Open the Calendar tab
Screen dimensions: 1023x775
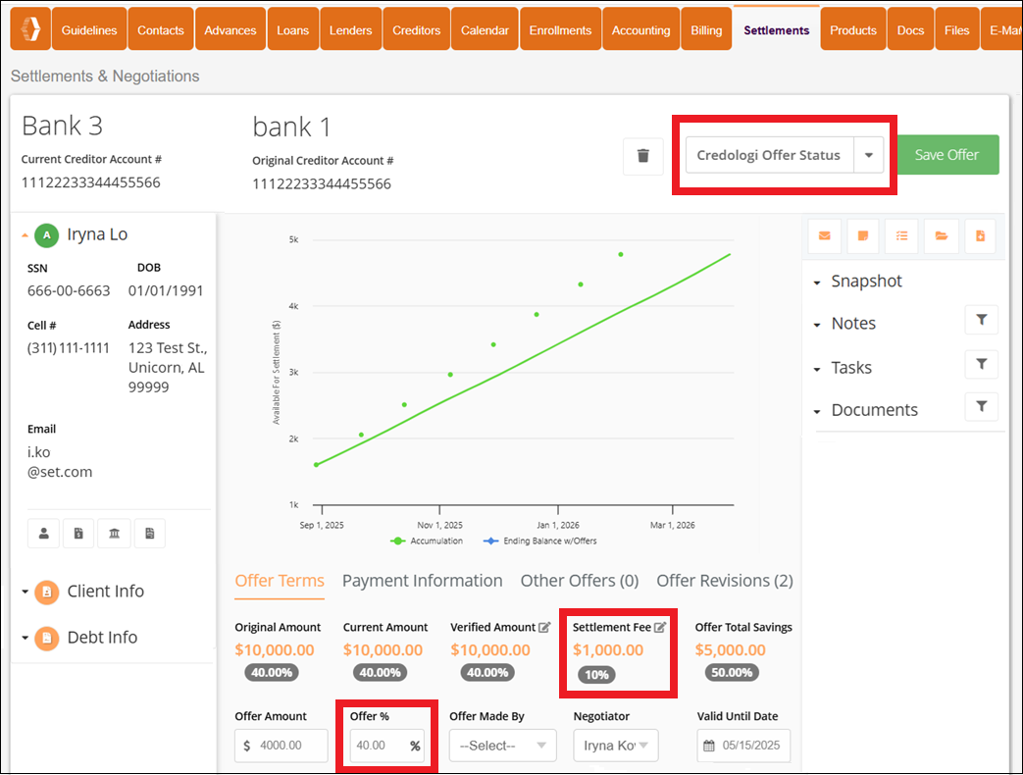485,29
